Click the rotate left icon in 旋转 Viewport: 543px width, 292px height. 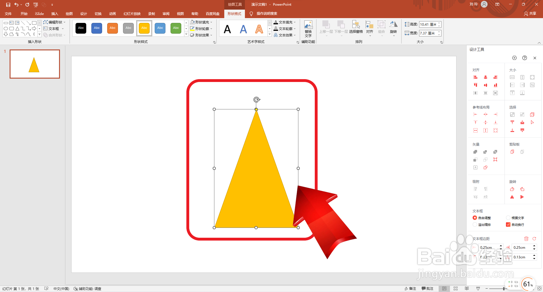click(512, 189)
